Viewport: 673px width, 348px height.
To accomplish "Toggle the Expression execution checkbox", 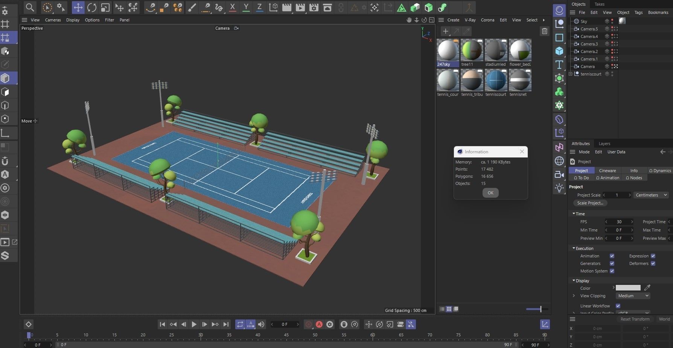I will [653, 256].
